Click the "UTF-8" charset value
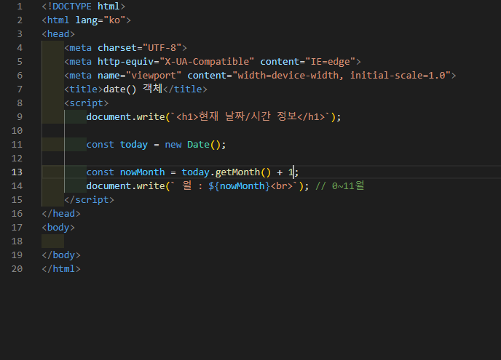Viewport: 501px width, 360px height. [x=162, y=48]
